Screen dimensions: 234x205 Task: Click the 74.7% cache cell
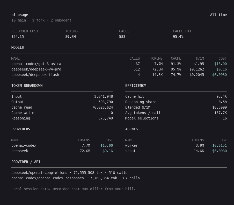pos(176,75)
